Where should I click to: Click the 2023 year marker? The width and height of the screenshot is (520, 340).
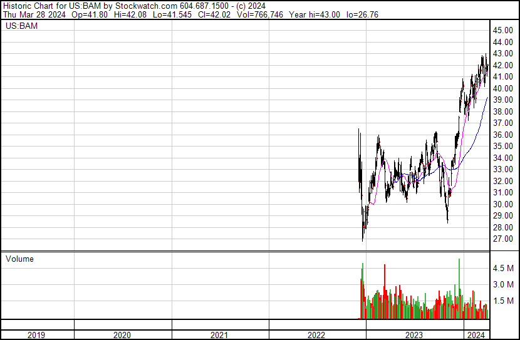pyautogui.click(x=414, y=335)
